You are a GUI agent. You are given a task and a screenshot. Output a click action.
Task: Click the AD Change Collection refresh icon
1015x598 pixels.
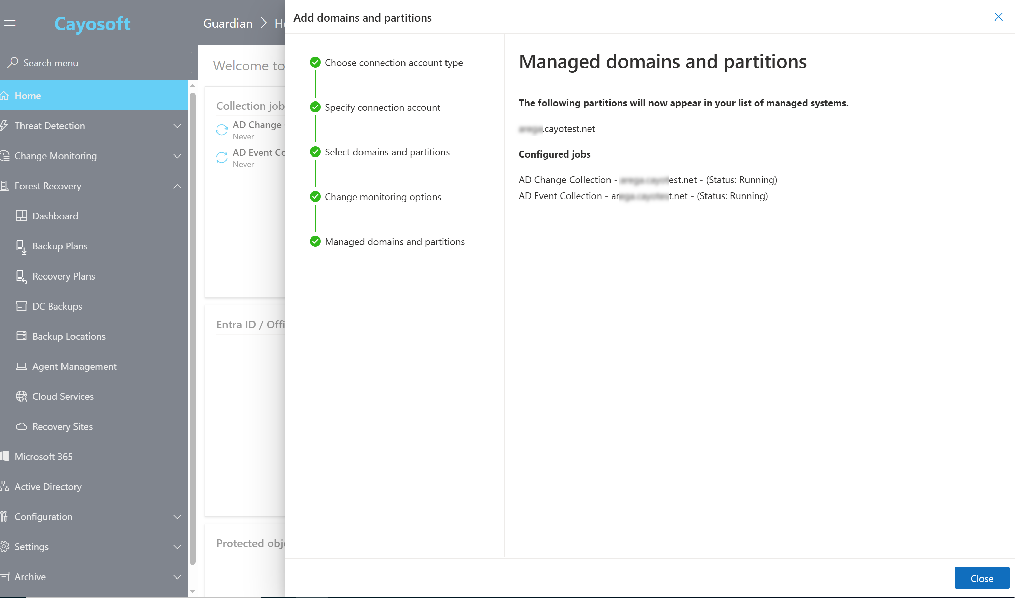(221, 130)
